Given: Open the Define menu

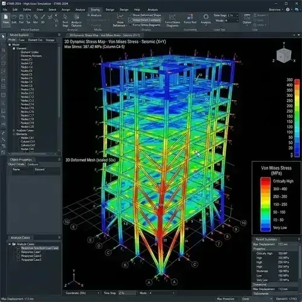Looking at the screenshot, I should point(27,10).
